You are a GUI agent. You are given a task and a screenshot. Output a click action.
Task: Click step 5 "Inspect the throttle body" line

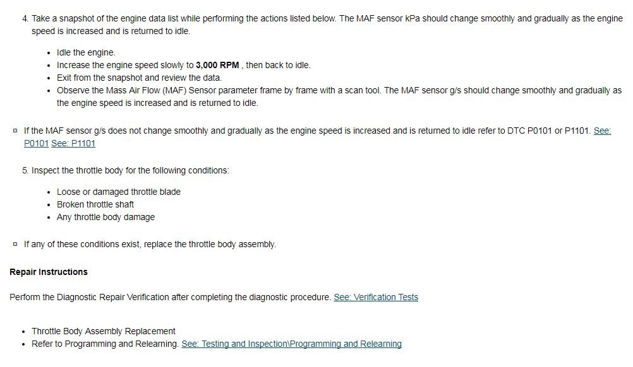130,170
